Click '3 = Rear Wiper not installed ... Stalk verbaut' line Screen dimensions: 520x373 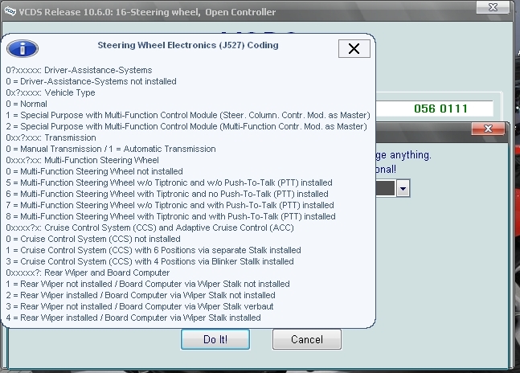coord(140,307)
